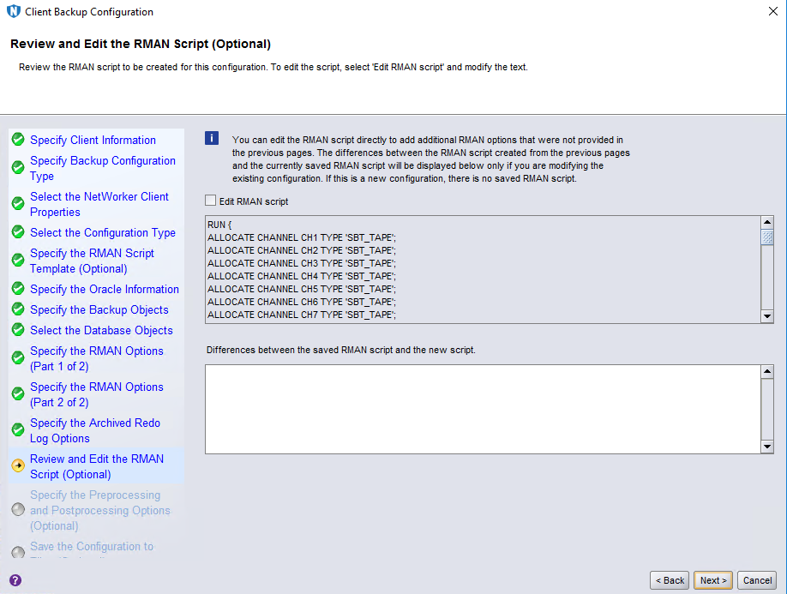Click the NetWorker logo in title bar
The width and height of the screenshot is (787, 594).
12,12
